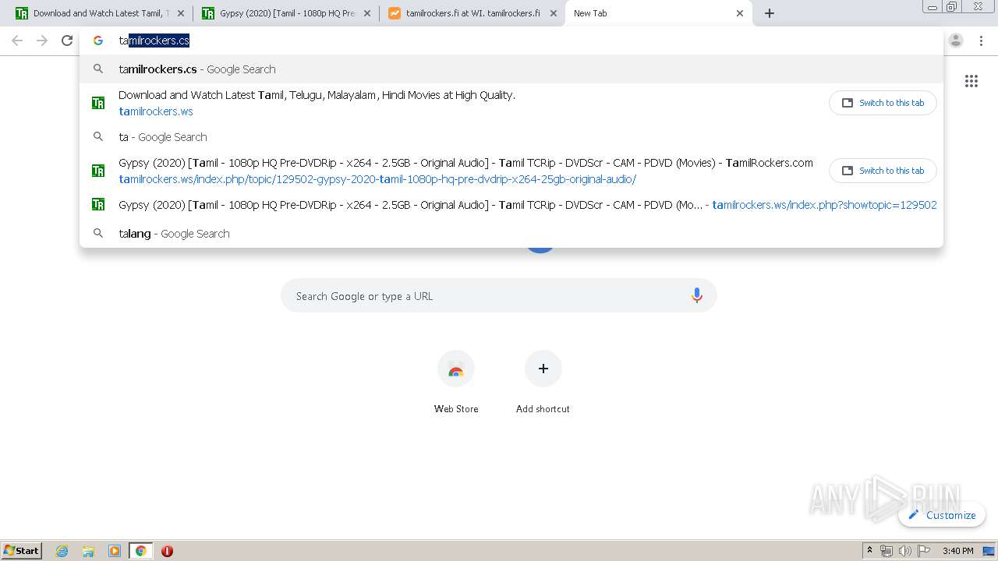Open the Google apps grid
Screen dimensions: 998x561
pos(971,81)
